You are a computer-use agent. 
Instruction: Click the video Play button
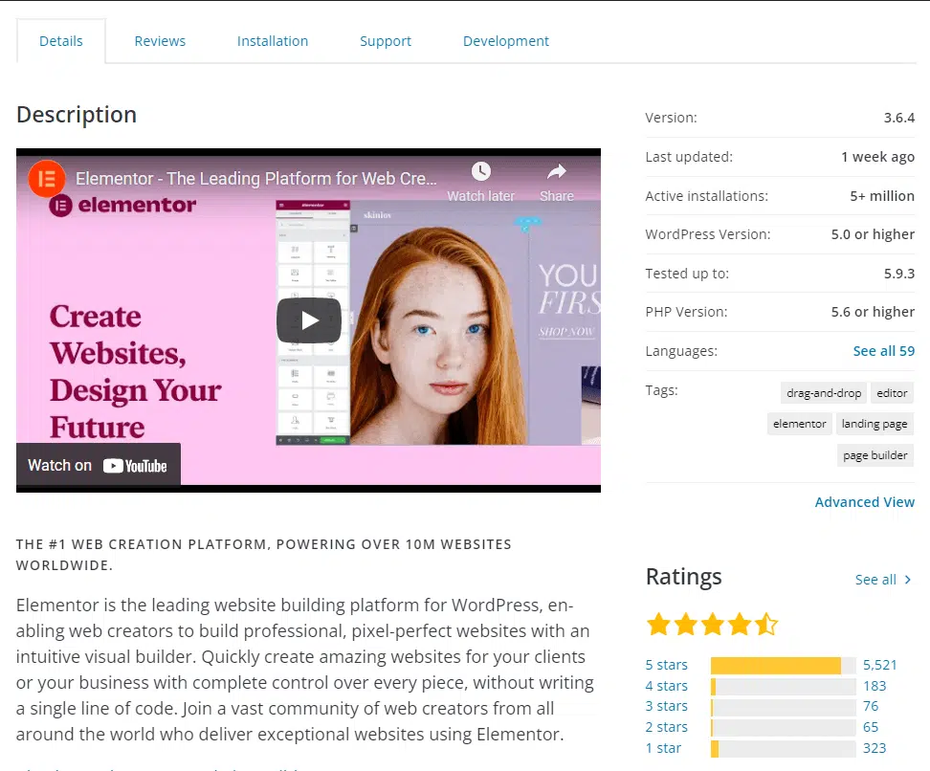point(308,320)
